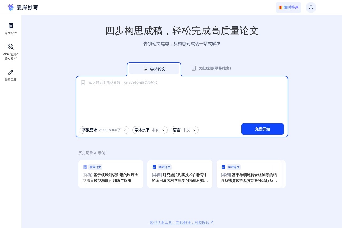Viewport: 342px width, 228px height.
Task: Click the gift icon in 限时特惠
Action: coord(280,7)
